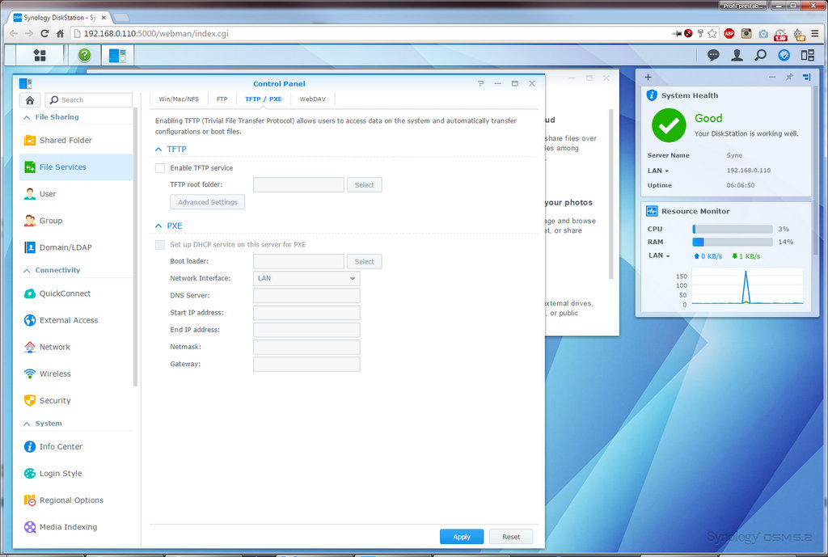This screenshot has width=828, height=557.
Task: Click the CPU usage bar
Action: [x=733, y=229]
